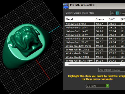The width and height of the screenshot is (125, 94).
Task: Click DWT value 27.85
Action: [x=113, y=53]
